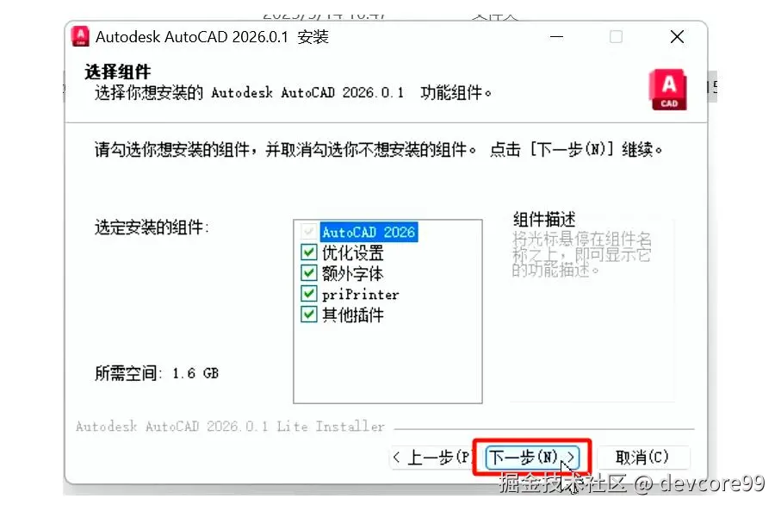Select the AutoCAD 2026 entry in the list
This screenshot has height=511, width=781.
click(x=369, y=231)
